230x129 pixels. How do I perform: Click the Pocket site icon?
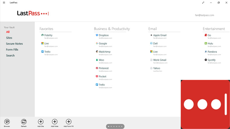click(x=97, y=76)
